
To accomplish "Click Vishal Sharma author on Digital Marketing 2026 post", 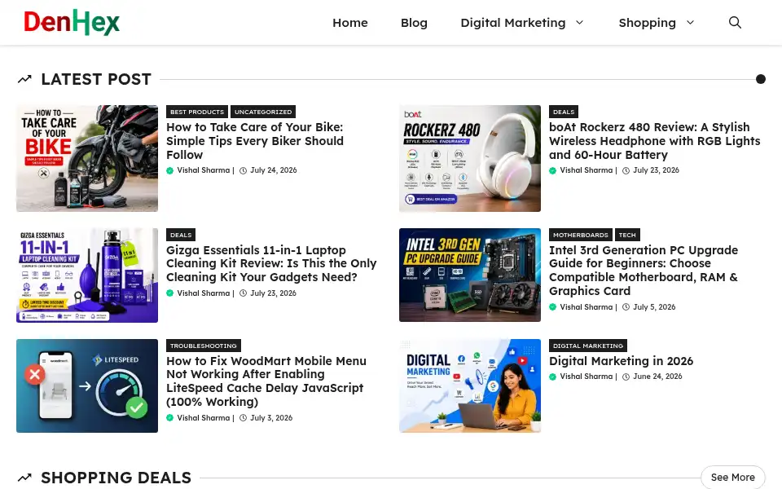I will (x=586, y=377).
